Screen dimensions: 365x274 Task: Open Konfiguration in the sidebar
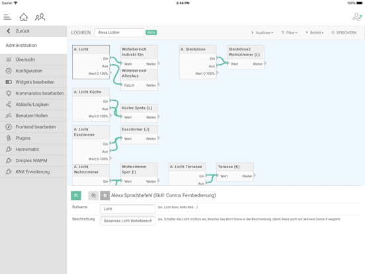(34, 71)
